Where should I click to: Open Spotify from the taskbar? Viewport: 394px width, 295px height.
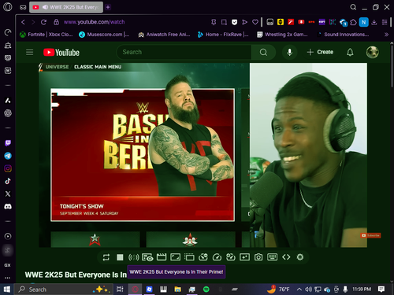pos(206,289)
